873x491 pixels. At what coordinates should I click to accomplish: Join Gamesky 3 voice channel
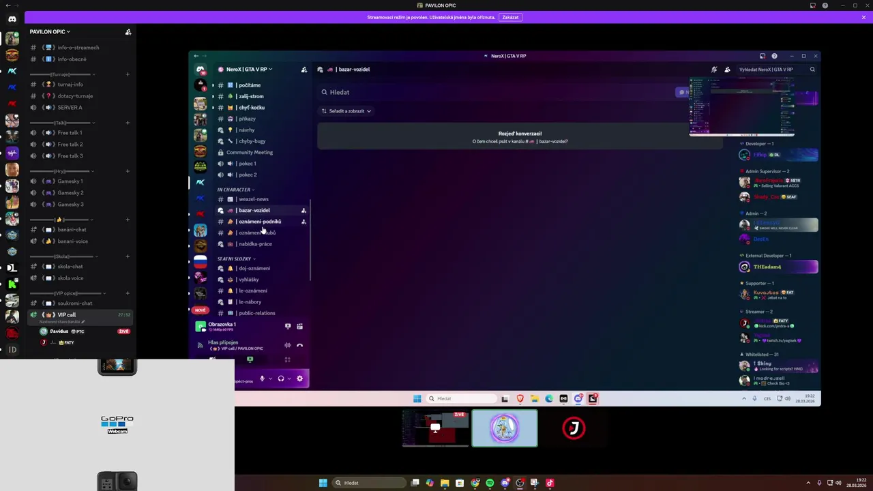80,205
